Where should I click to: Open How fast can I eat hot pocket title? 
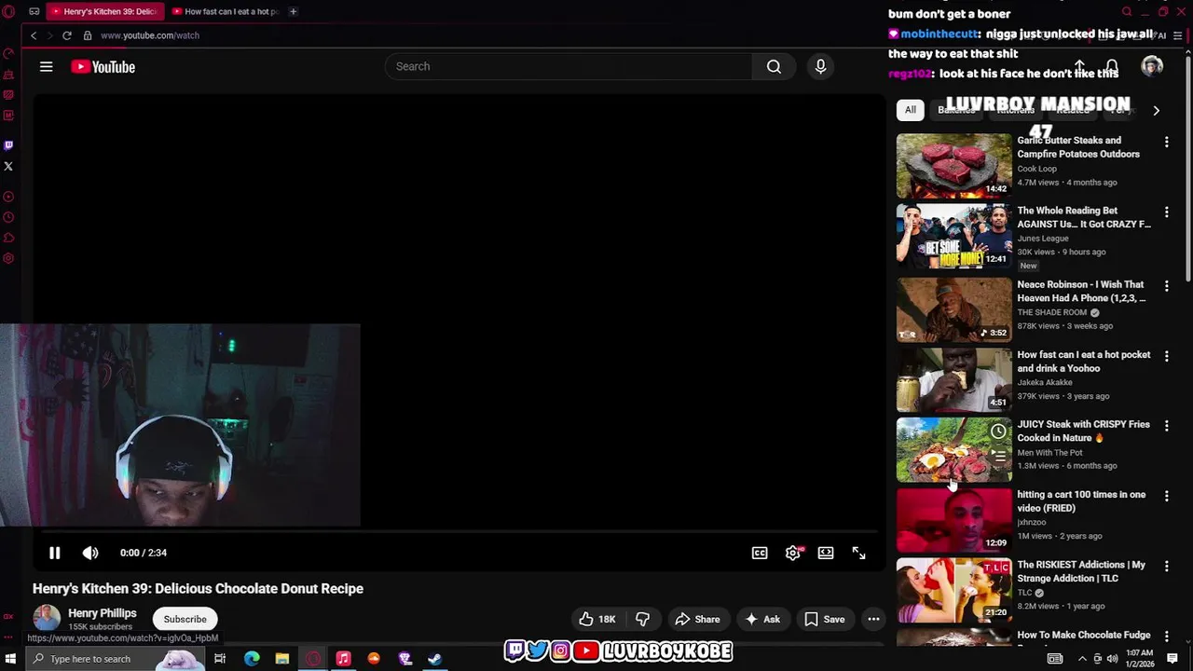[x=1084, y=362]
